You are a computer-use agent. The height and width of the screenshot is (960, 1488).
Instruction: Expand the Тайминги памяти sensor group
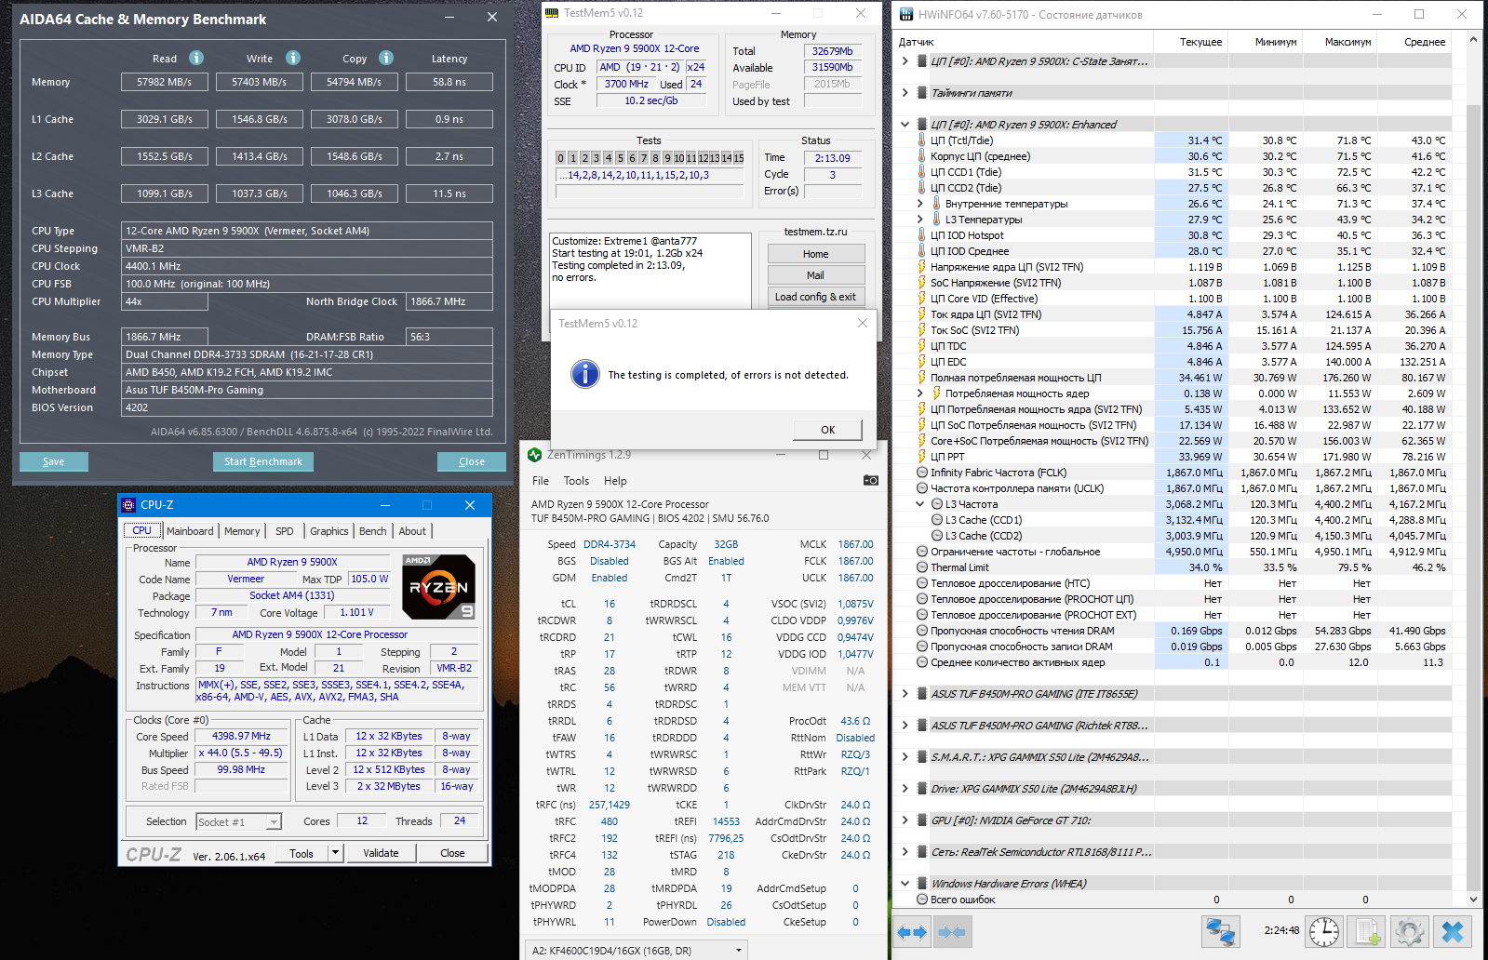click(905, 93)
